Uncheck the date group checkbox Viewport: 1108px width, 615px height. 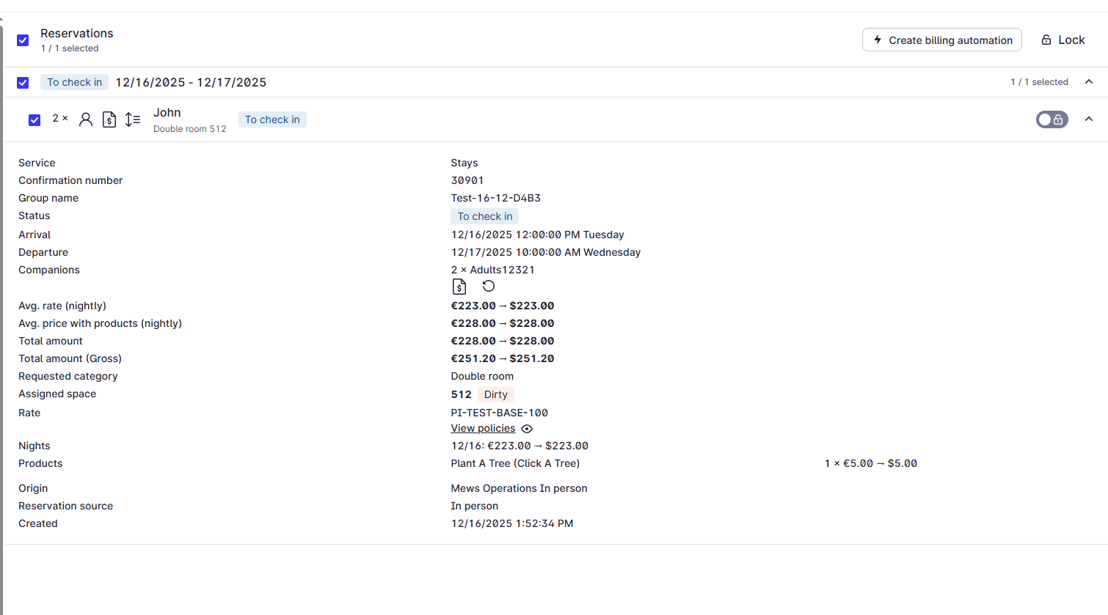[x=22, y=82]
